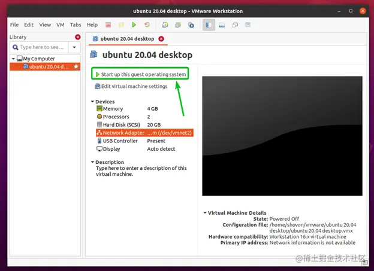This screenshot has height=271, width=374.
Task: Open the View menu
Action: click(45, 25)
